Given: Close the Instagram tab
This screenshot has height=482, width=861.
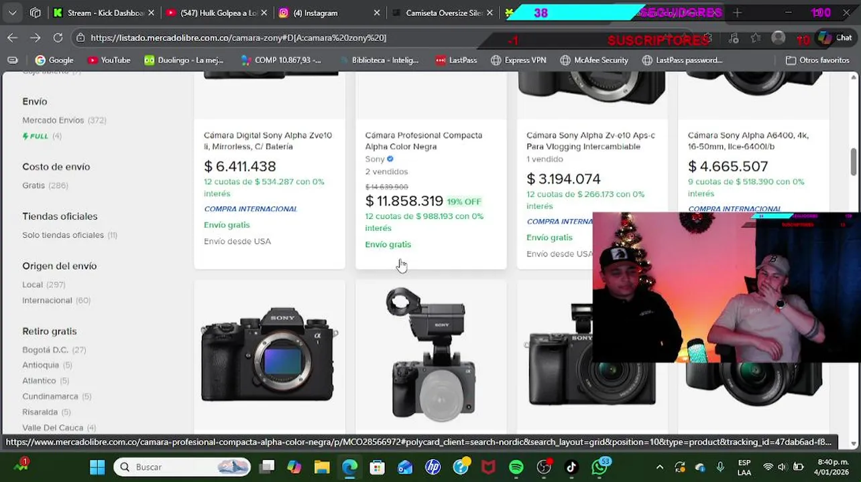Looking at the screenshot, I should pyautogui.click(x=376, y=13).
